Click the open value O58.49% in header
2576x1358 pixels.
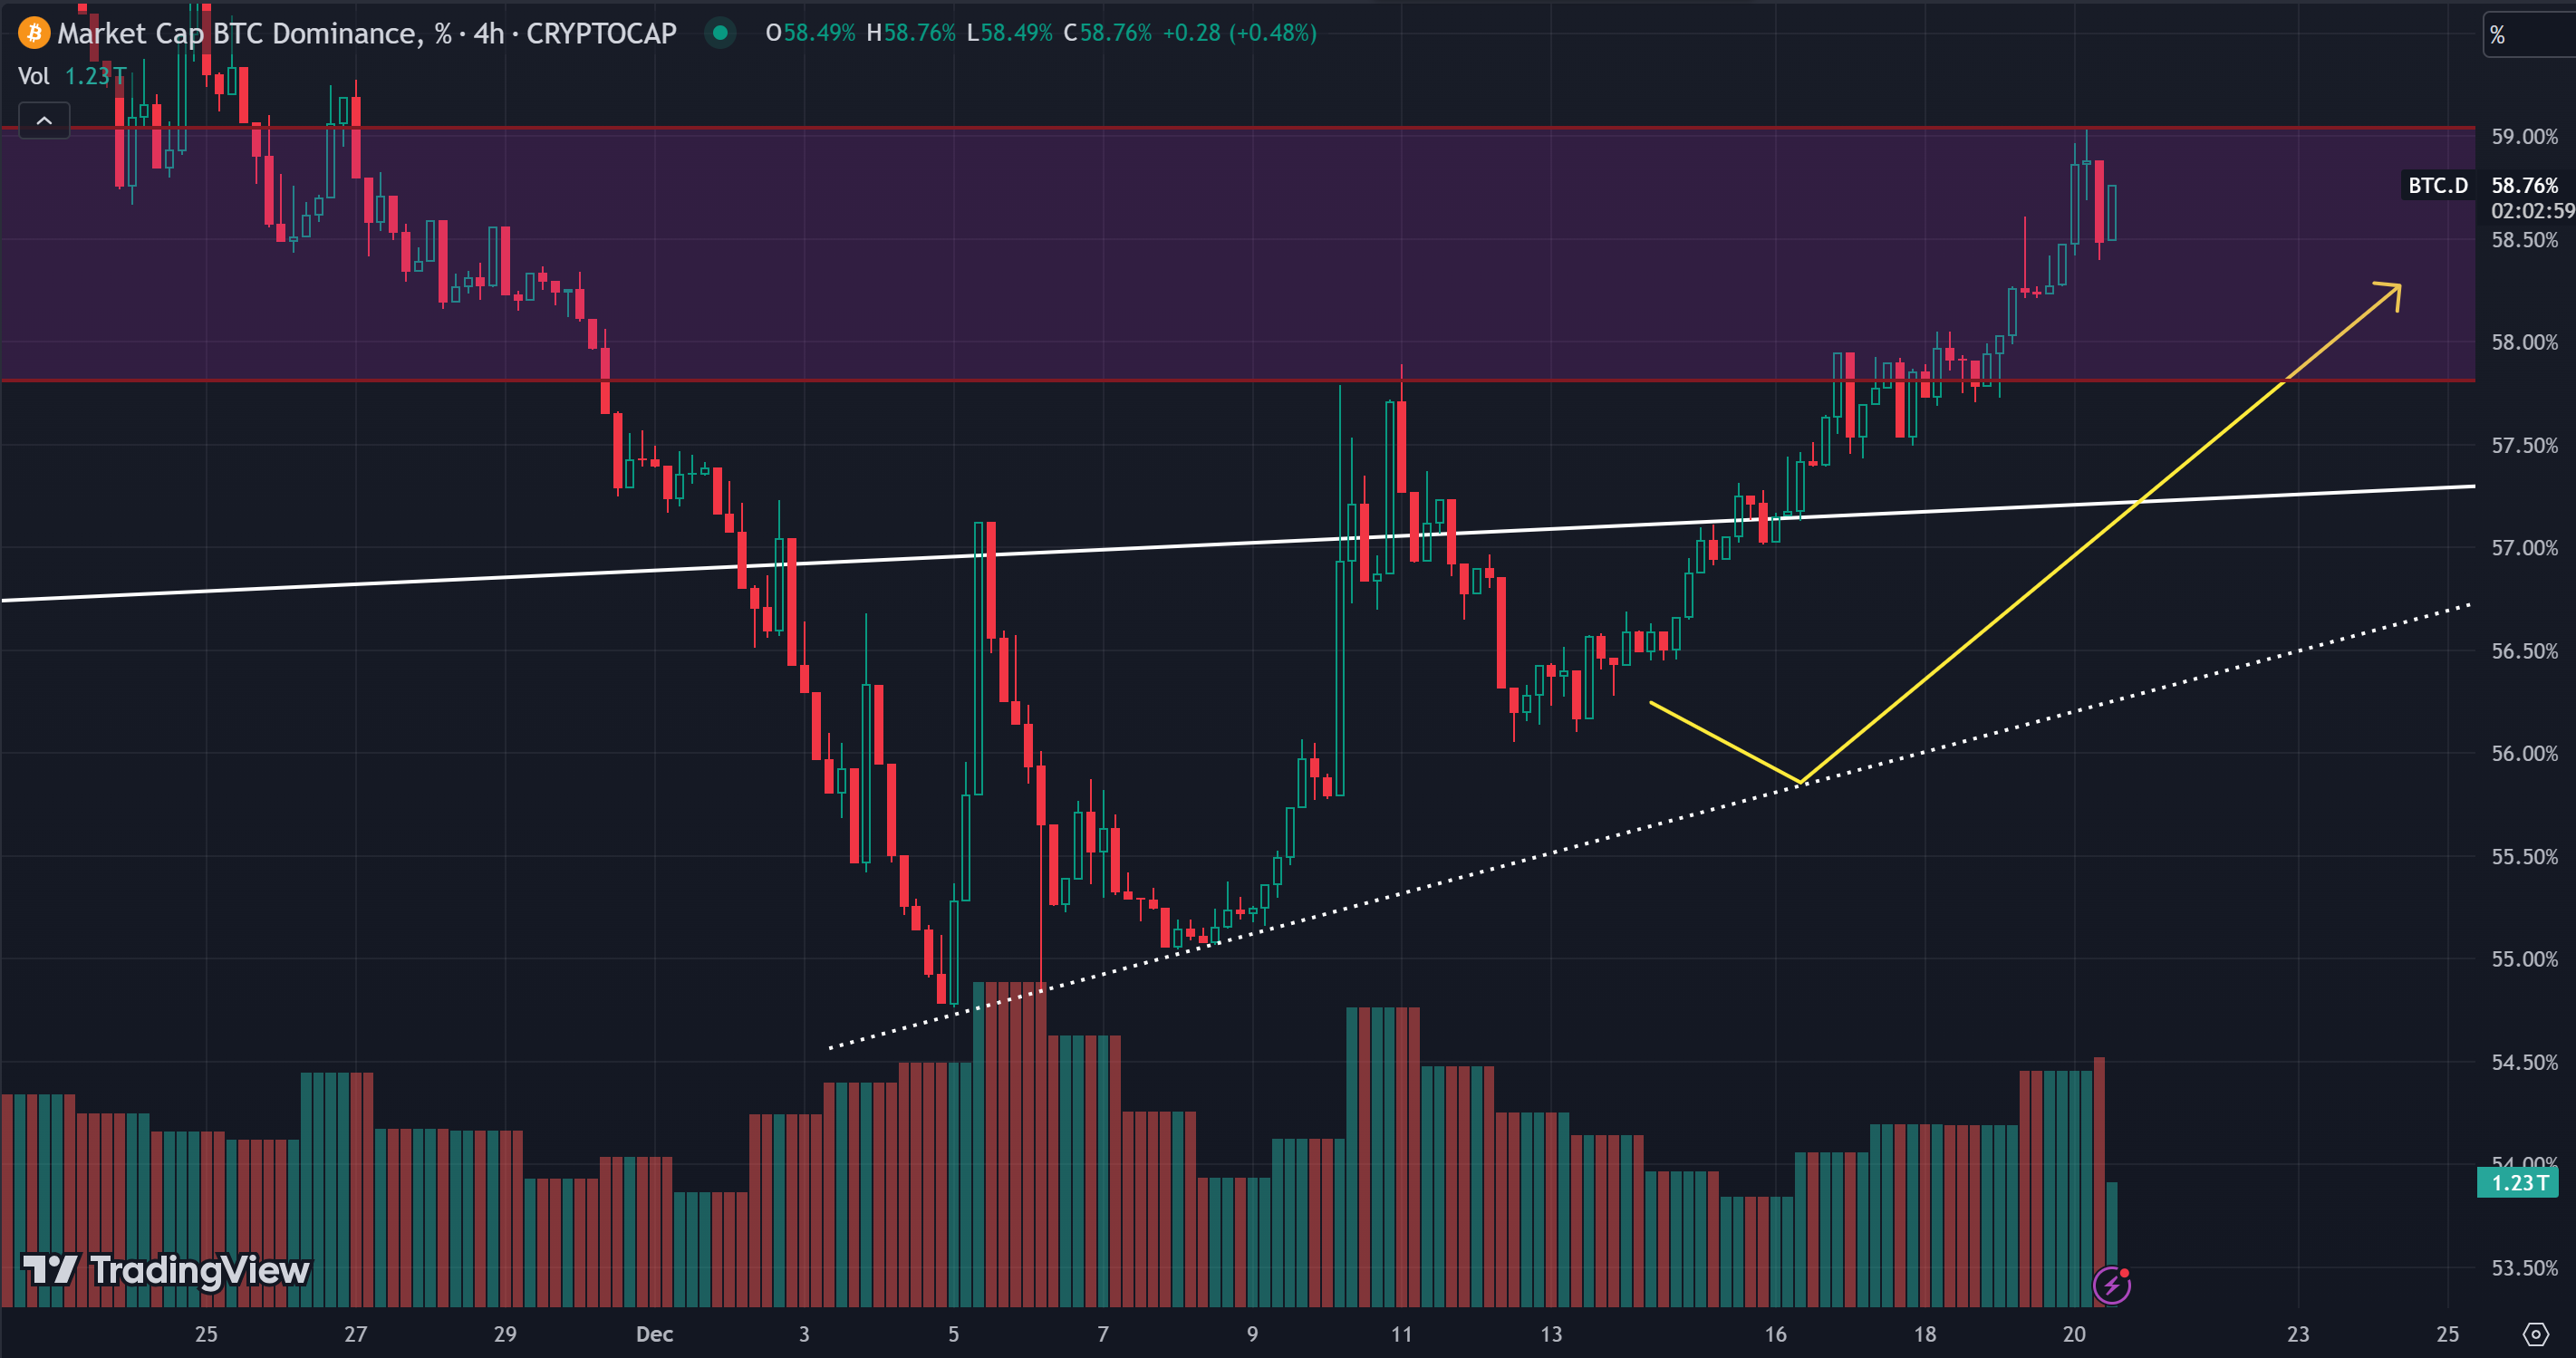pos(810,33)
